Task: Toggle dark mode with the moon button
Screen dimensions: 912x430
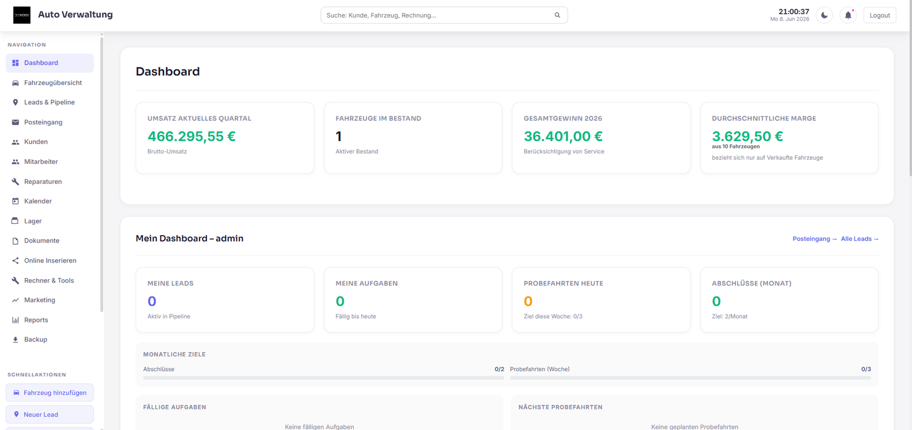Action: click(824, 15)
